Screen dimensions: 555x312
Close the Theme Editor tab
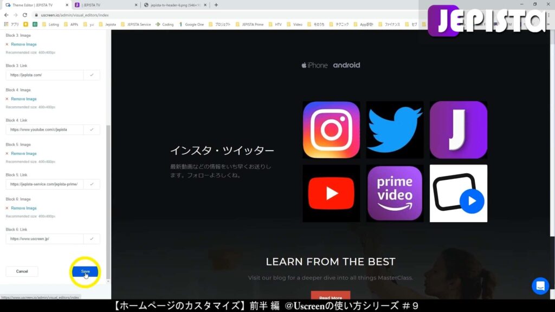point(67,5)
